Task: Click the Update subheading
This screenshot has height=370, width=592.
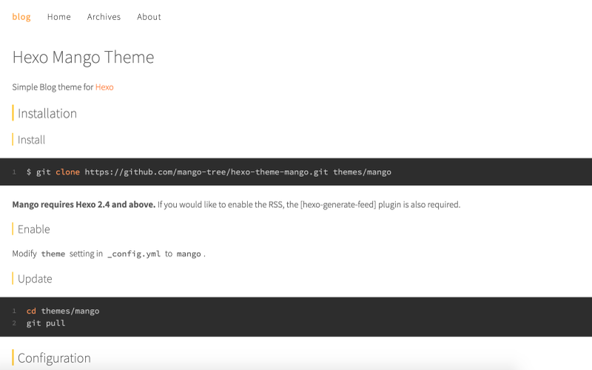Action: (x=35, y=279)
